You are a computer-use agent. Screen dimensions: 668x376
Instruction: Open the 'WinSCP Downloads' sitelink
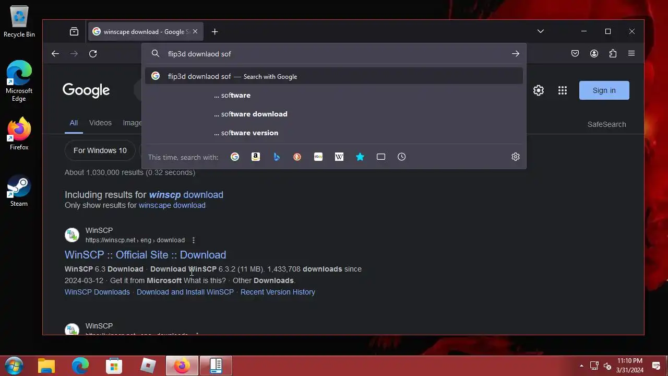[x=97, y=292]
